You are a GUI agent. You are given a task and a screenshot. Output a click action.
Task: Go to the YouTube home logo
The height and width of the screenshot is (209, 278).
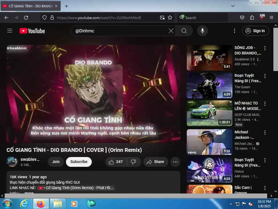(x=32, y=31)
